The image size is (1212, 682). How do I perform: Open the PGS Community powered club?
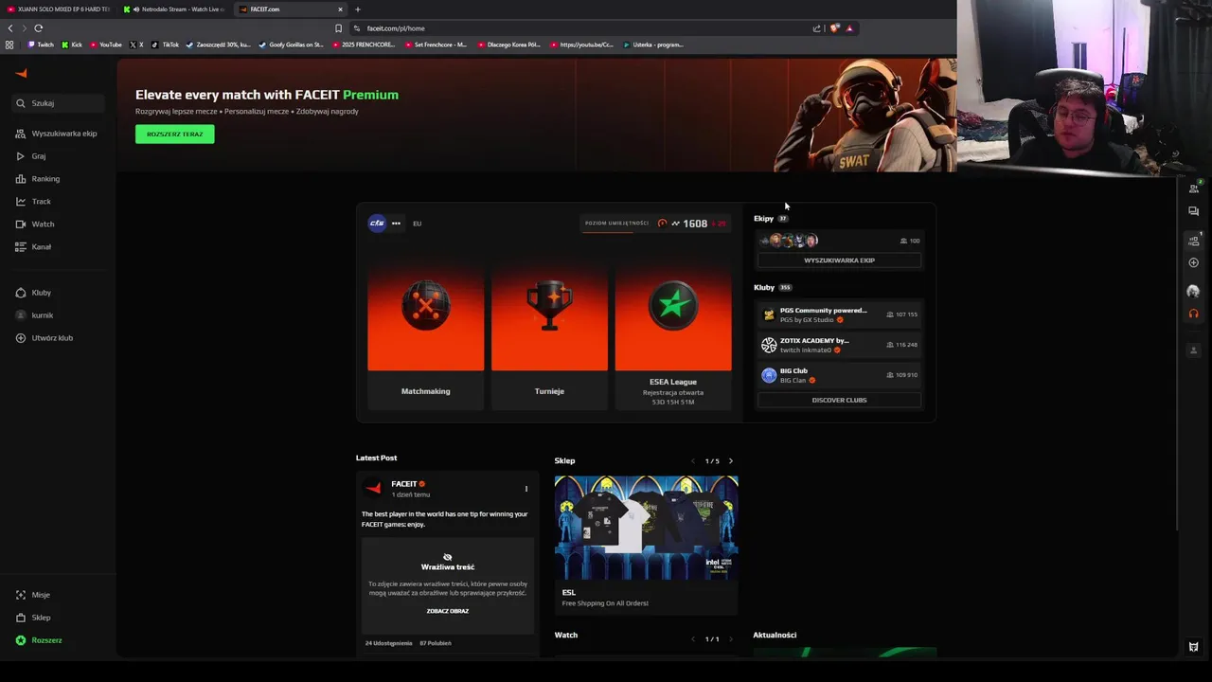point(839,314)
